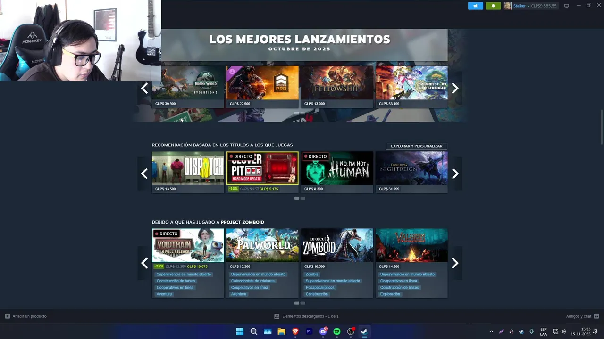Launch Brave browser from taskbar
This screenshot has height=339, width=604.
[x=295, y=331]
